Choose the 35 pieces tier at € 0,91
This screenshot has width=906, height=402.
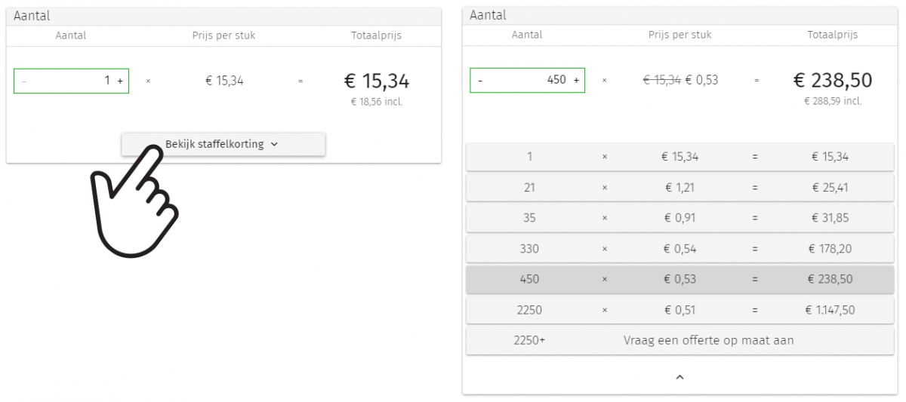click(679, 218)
